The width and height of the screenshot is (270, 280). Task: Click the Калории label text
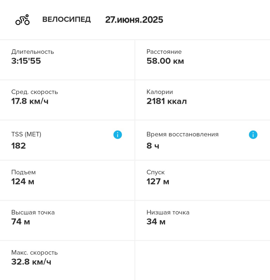click(159, 92)
